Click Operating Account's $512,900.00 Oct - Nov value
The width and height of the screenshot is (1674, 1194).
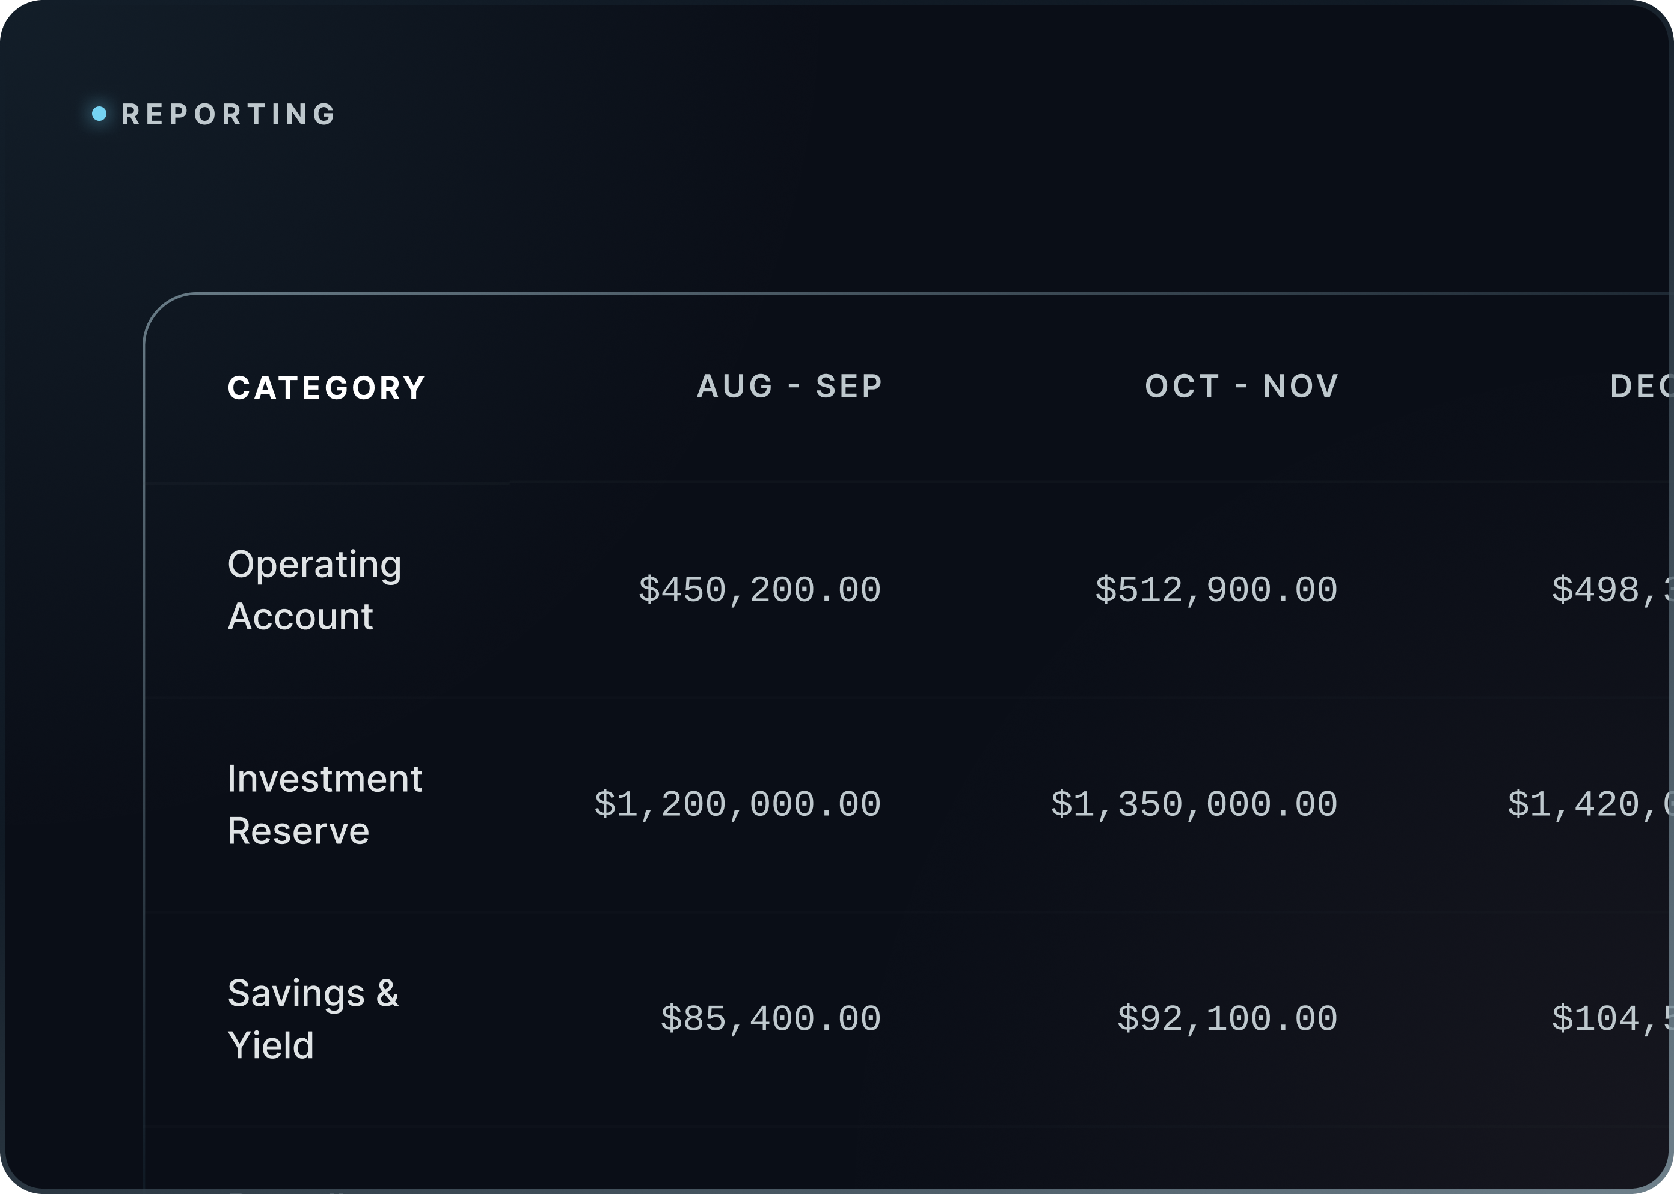click(1216, 590)
